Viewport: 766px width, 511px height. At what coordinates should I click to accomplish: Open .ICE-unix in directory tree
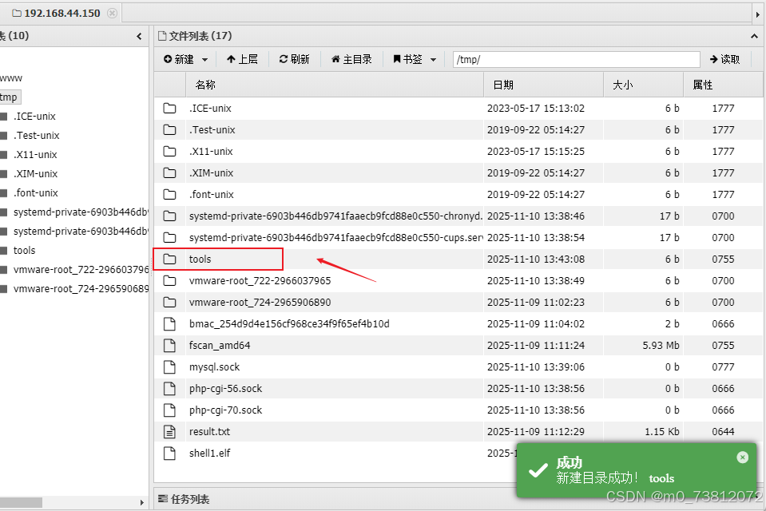coord(34,117)
